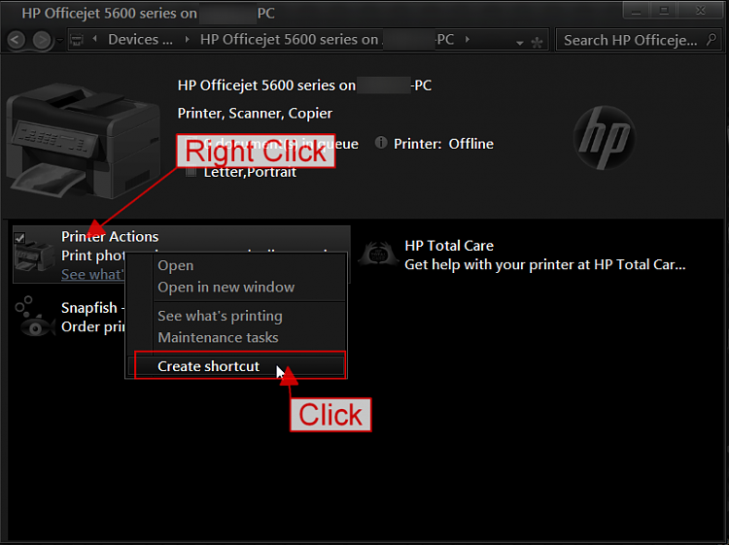
Task: Expand the chevron before Devices breadcrumb
Action: coord(95,39)
